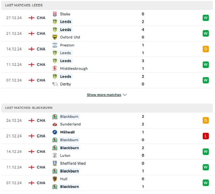Open the Blackburn team in Sunderland match

coord(69,117)
